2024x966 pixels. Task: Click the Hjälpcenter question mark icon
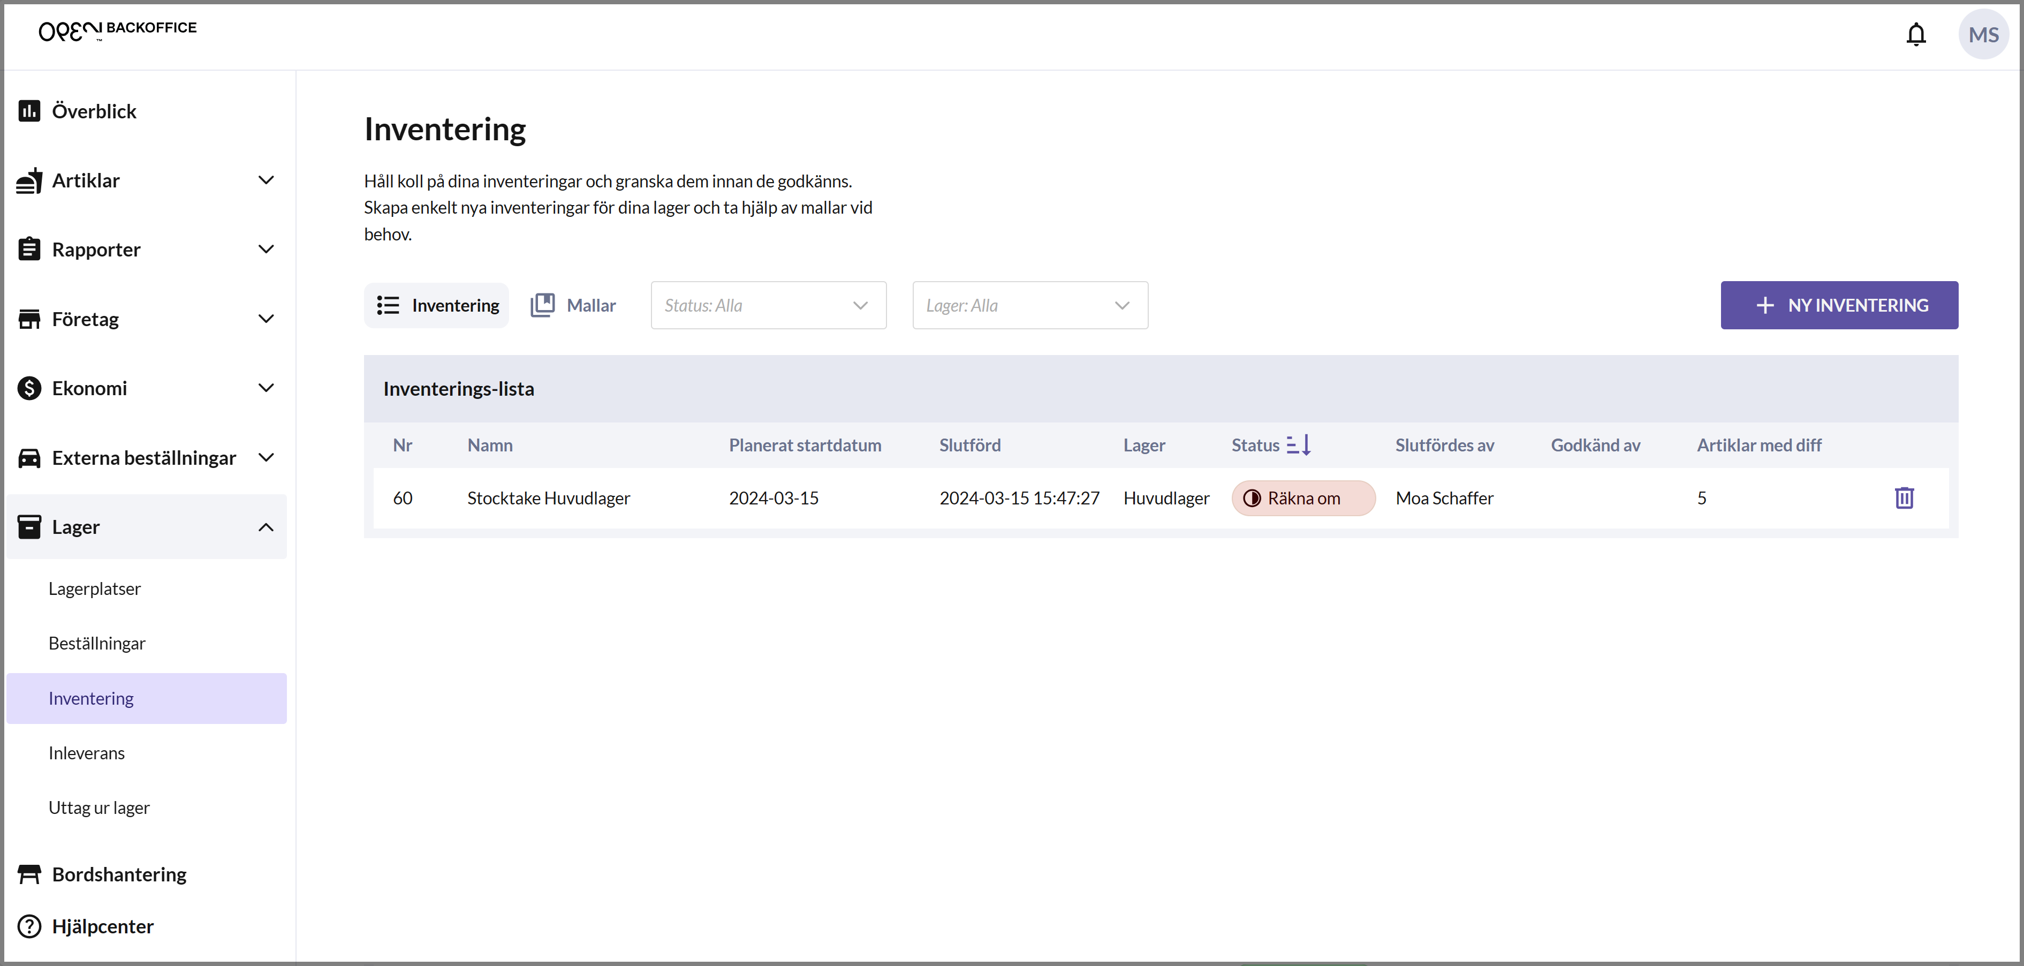click(x=29, y=926)
